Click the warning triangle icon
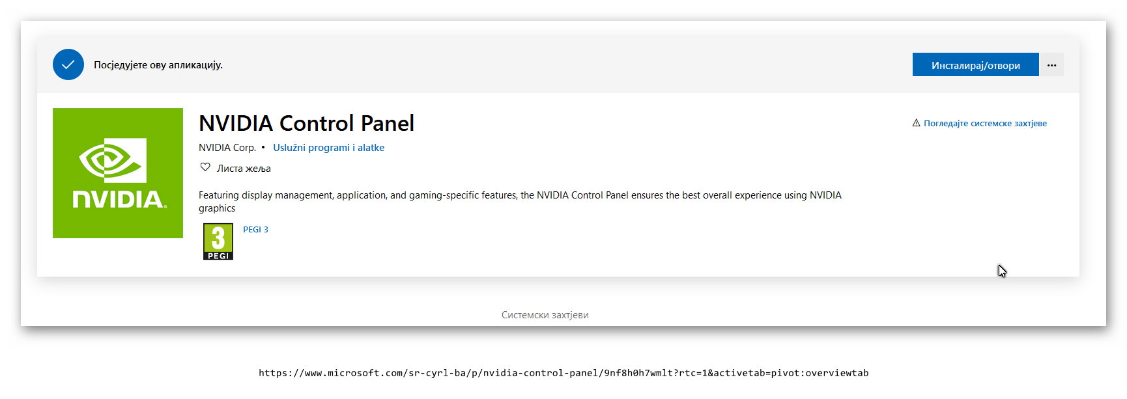The height and width of the screenshot is (399, 1127). click(916, 123)
